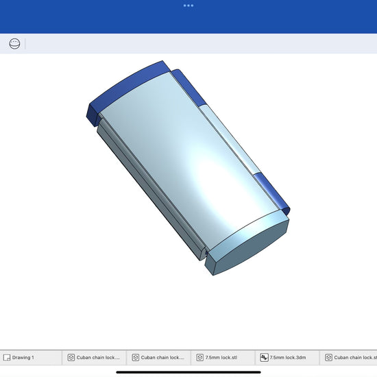
Task: Select the lower dark blue hinge segment
Action: [271, 193]
